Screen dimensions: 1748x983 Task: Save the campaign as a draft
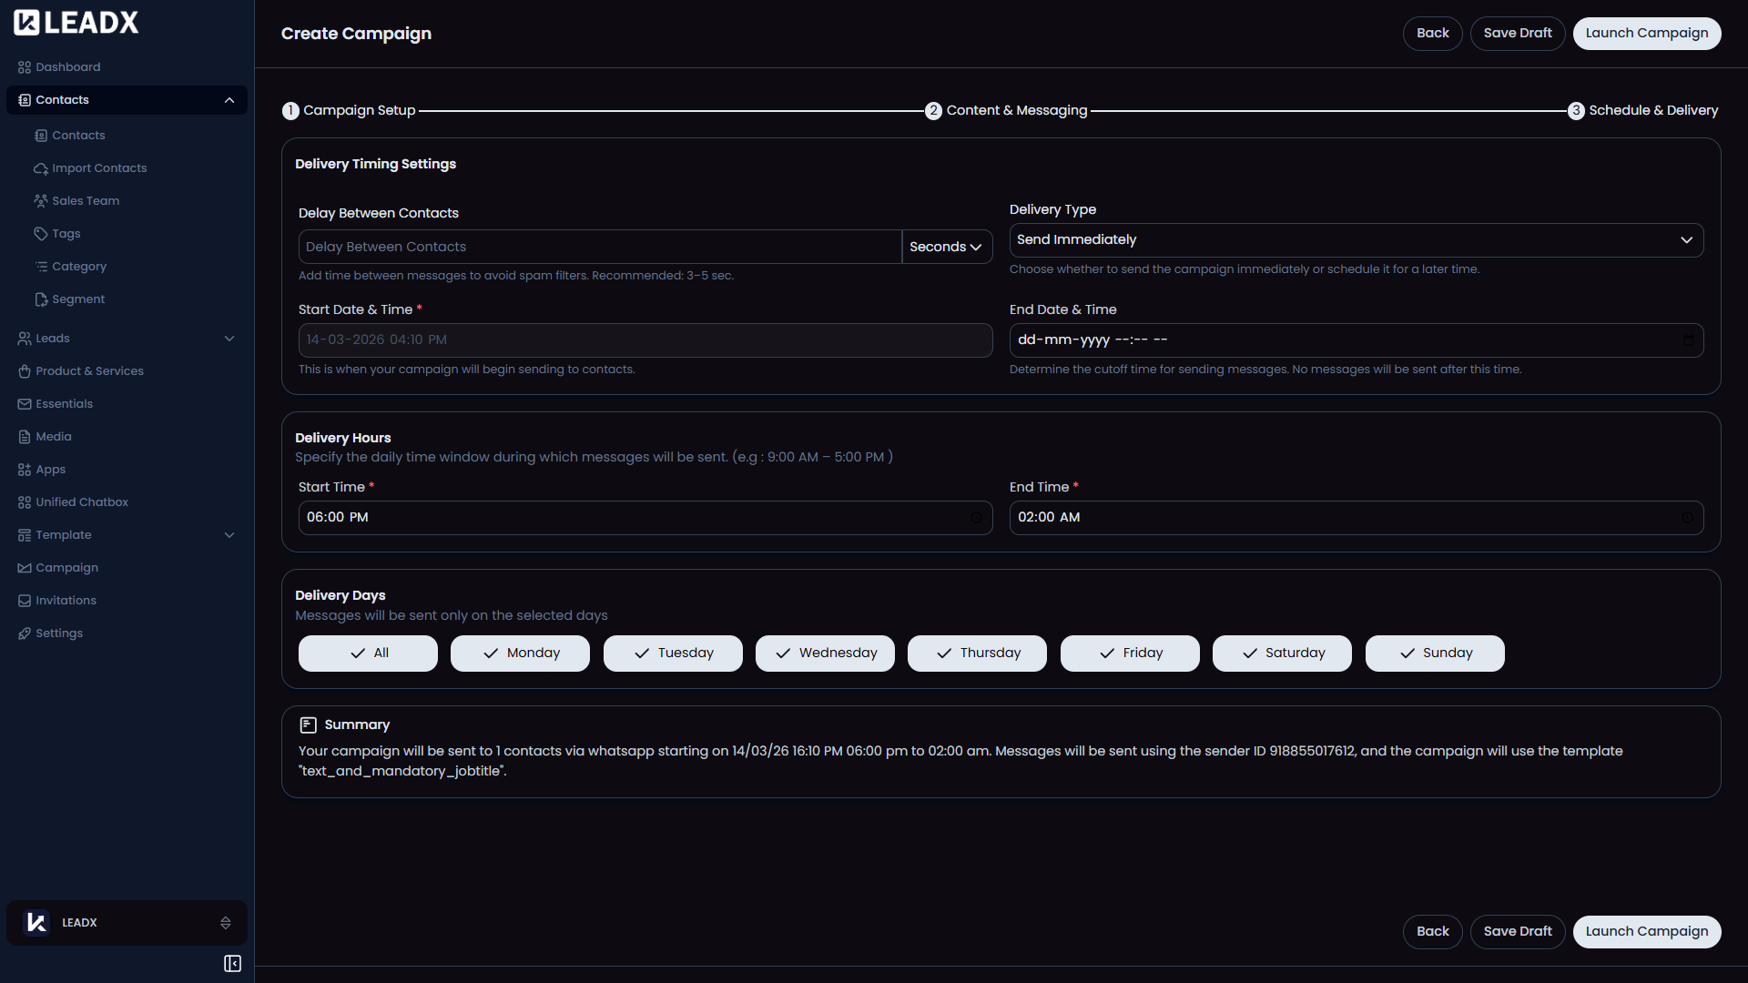[1517, 33]
